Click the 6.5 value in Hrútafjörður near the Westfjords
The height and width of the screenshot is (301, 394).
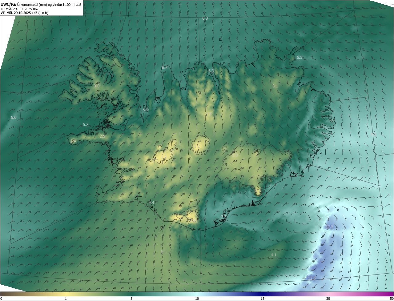146,110
